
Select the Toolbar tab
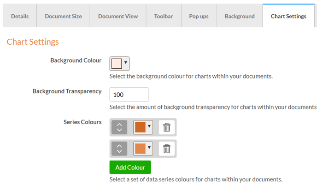point(164,16)
